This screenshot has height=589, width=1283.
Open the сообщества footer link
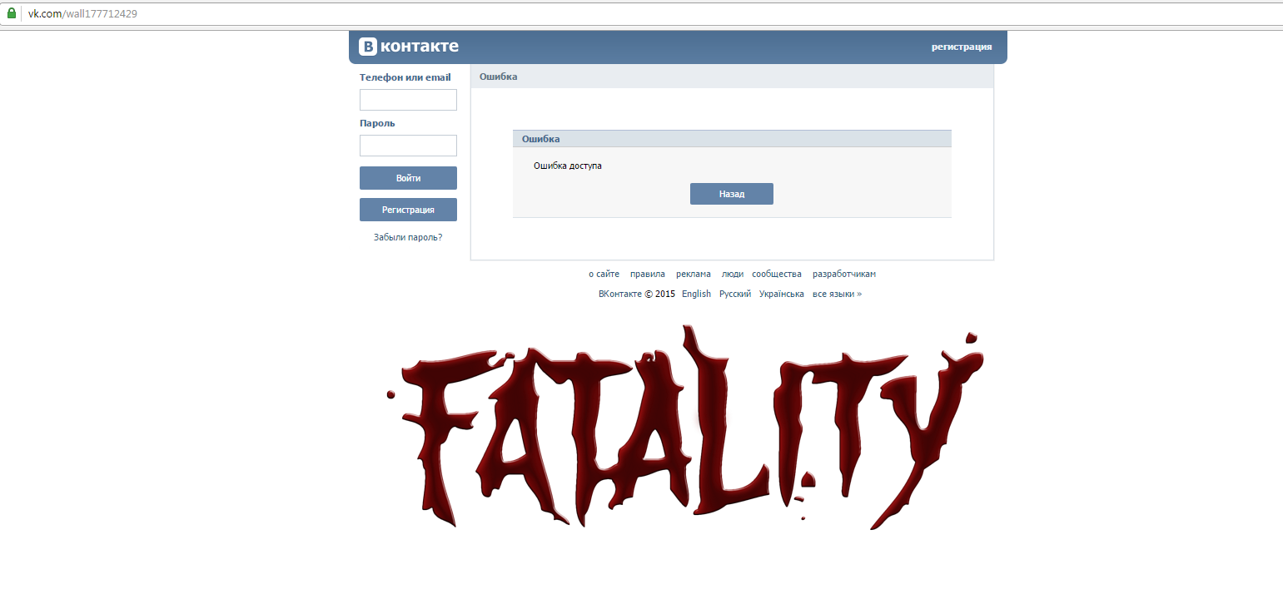[777, 274]
